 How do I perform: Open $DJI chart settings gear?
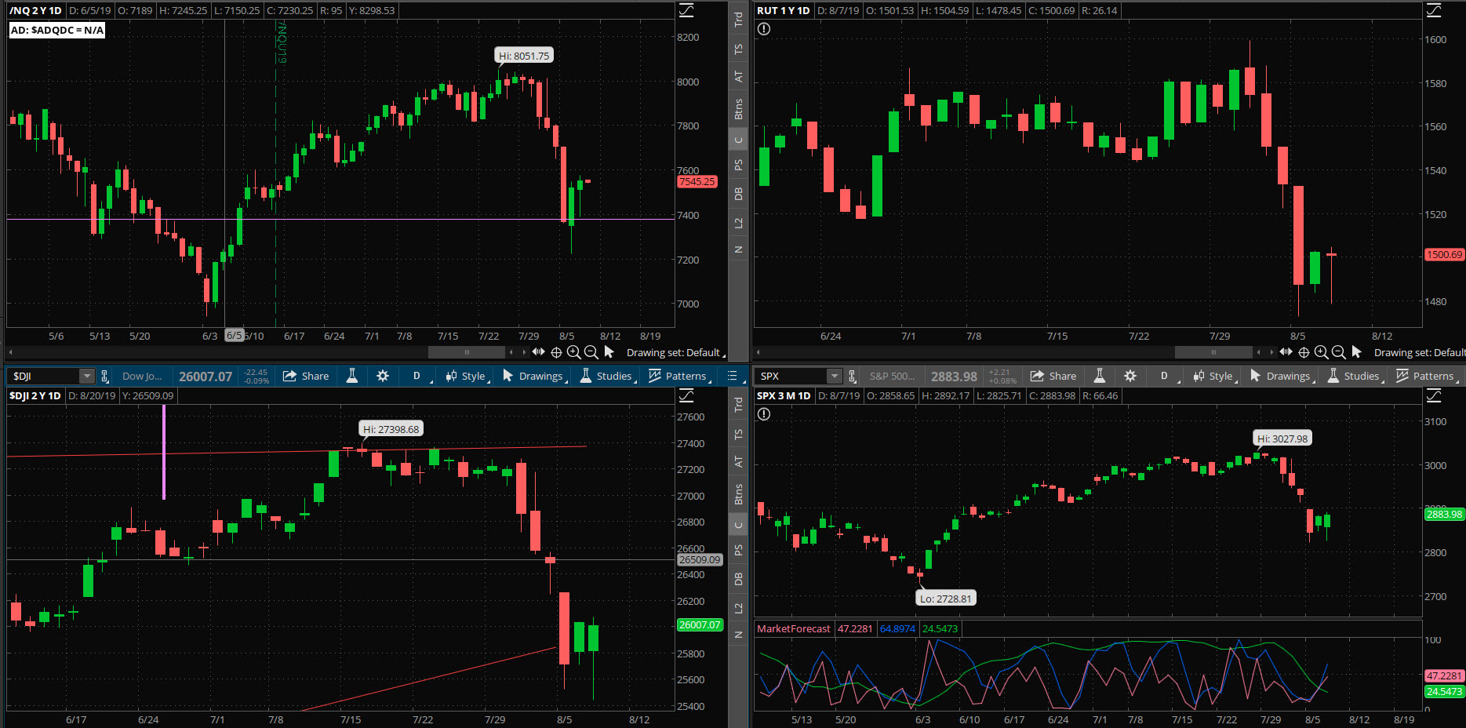point(383,377)
